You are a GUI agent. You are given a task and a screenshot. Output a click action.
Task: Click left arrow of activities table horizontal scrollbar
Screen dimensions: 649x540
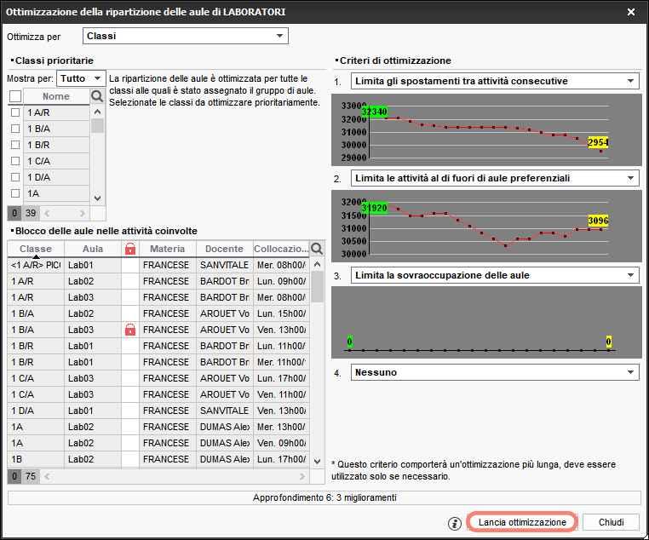[47, 477]
